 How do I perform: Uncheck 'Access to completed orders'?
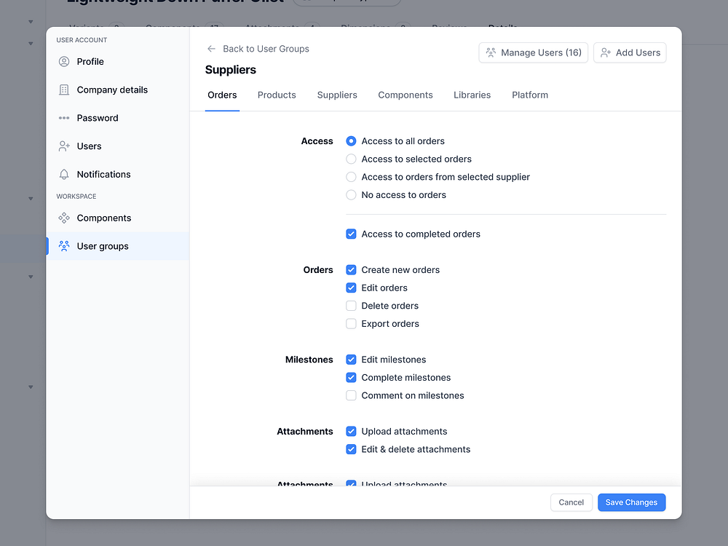351,234
